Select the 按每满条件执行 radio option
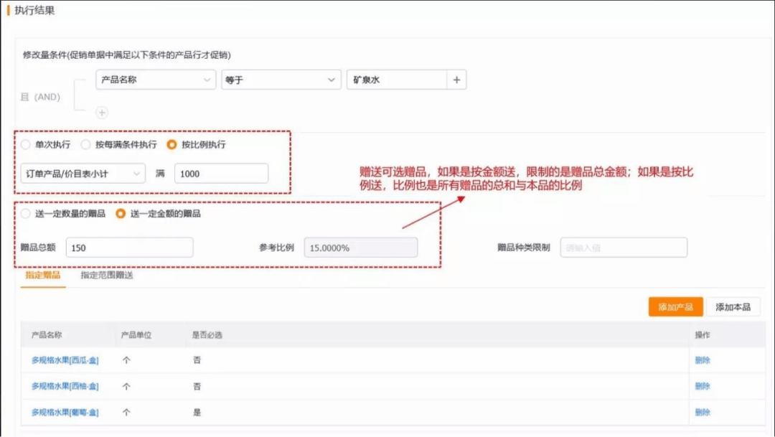 click(85, 144)
